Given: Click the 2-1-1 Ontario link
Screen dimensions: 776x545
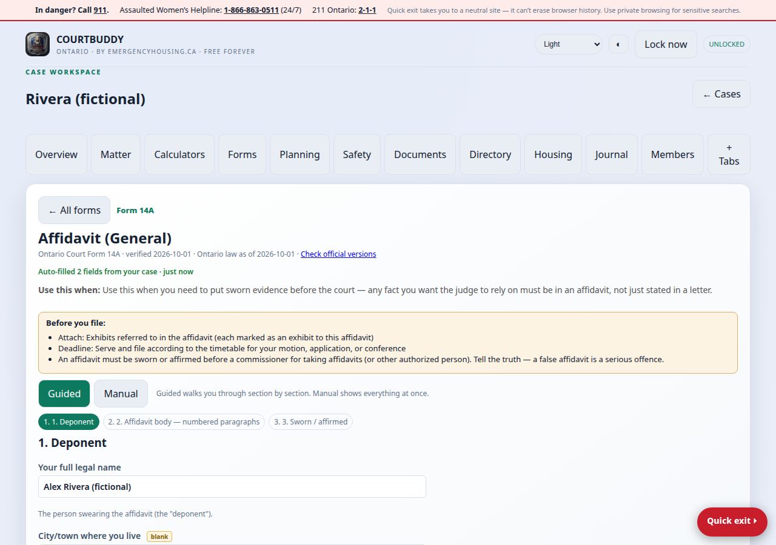Looking at the screenshot, I should pos(367,10).
